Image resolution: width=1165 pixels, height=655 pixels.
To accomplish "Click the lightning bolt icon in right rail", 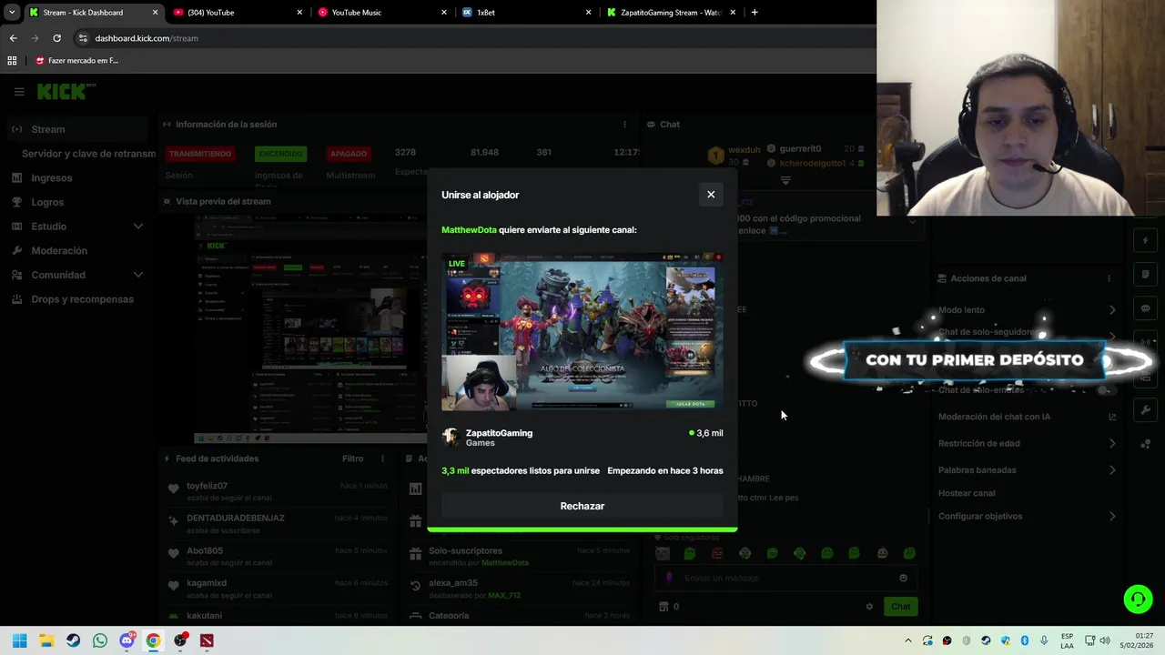I will click(x=1146, y=241).
